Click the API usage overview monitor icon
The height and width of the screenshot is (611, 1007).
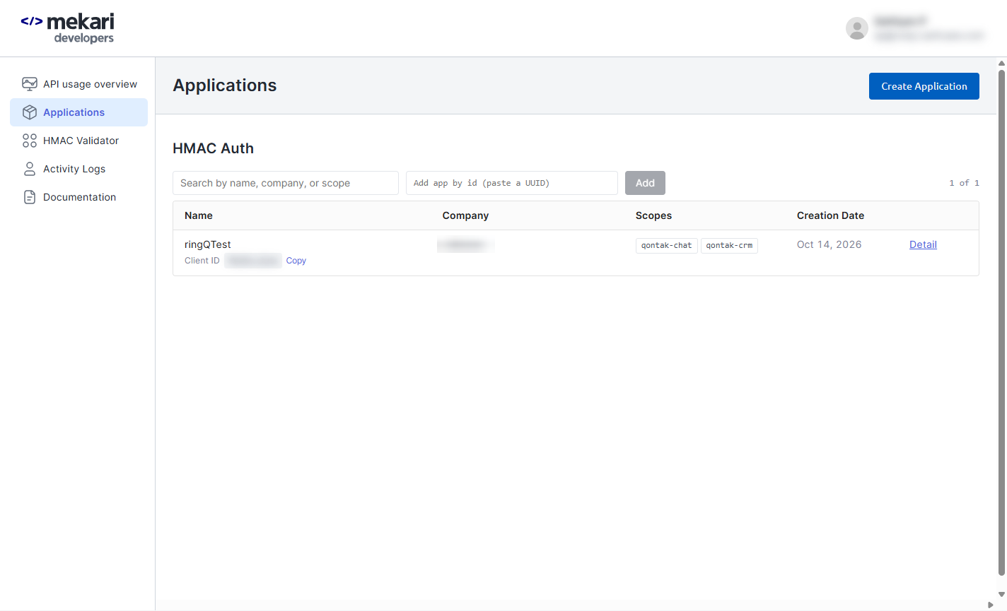point(30,84)
